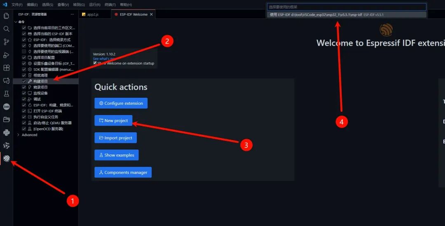Enable the unchecked 选择要使用的监视器端口 checkbox
The image size is (445, 226).
coord(24,51)
